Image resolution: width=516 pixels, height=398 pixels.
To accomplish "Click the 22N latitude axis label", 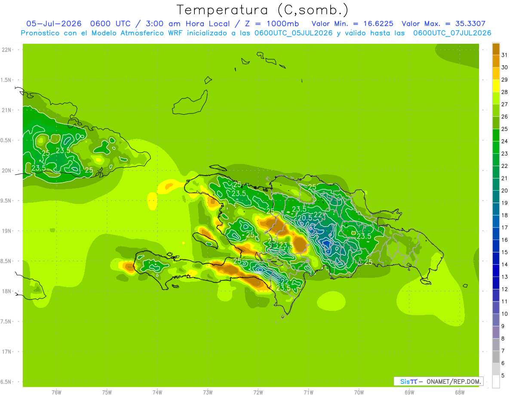I will point(6,50).
